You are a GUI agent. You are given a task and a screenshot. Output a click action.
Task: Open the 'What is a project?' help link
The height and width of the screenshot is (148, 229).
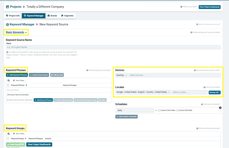[189, 7]
